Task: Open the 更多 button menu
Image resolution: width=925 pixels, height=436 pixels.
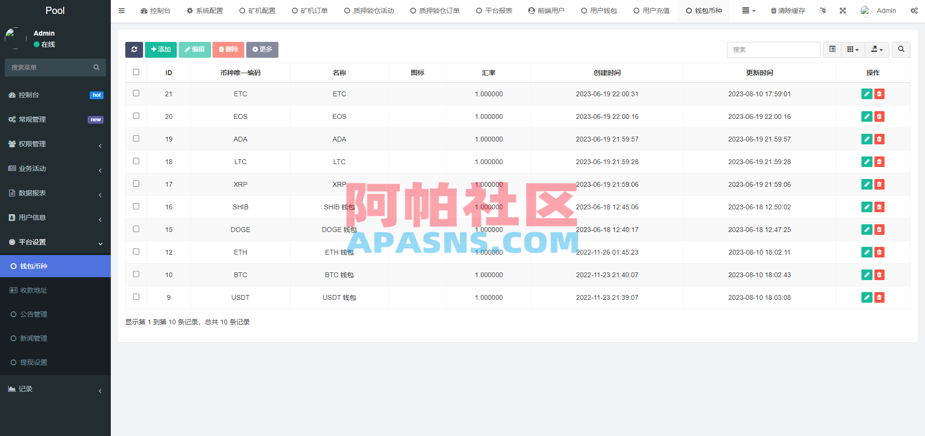Action: tap(262, 50)
